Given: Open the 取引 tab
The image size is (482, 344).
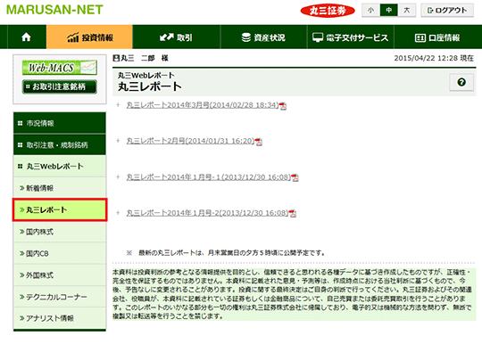Looking at the screenshot, I should (177, 37).
